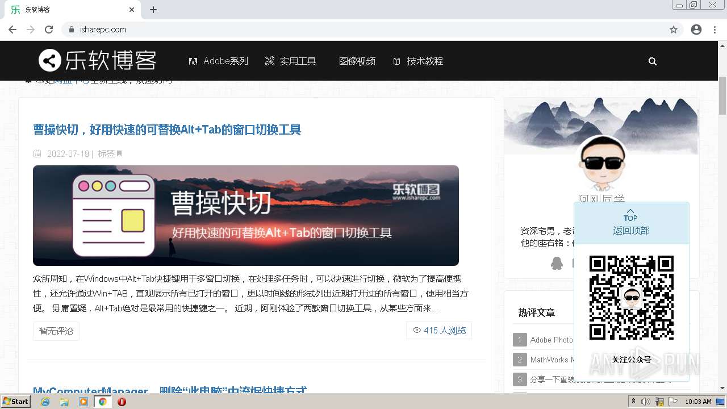727x409 pixels.
Task: Click the QQ penguin icon in profile card
Action: 557,263
